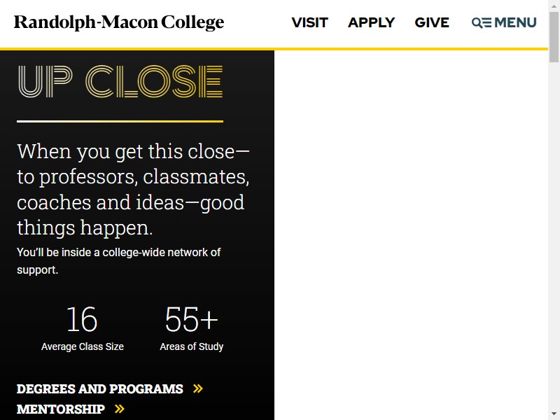Click the 'When you get this close' headline
Viewport: 560px width, 420px height.
pyautogui.click(x=133, y=189)
